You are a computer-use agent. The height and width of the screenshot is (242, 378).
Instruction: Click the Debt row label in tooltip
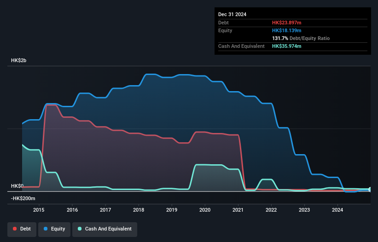[223, 23]
